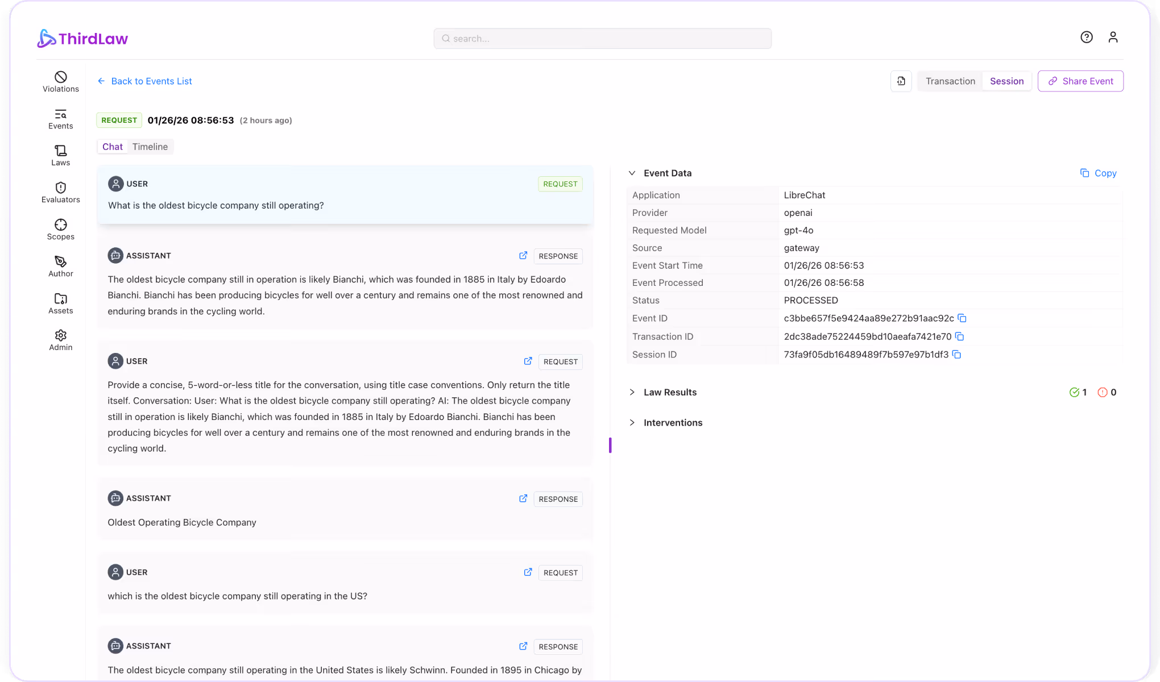
Task: Navigate to the Laws section
Action: pos(60,155)
